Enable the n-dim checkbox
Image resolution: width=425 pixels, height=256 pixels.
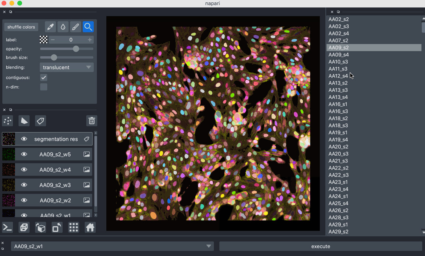43,87
